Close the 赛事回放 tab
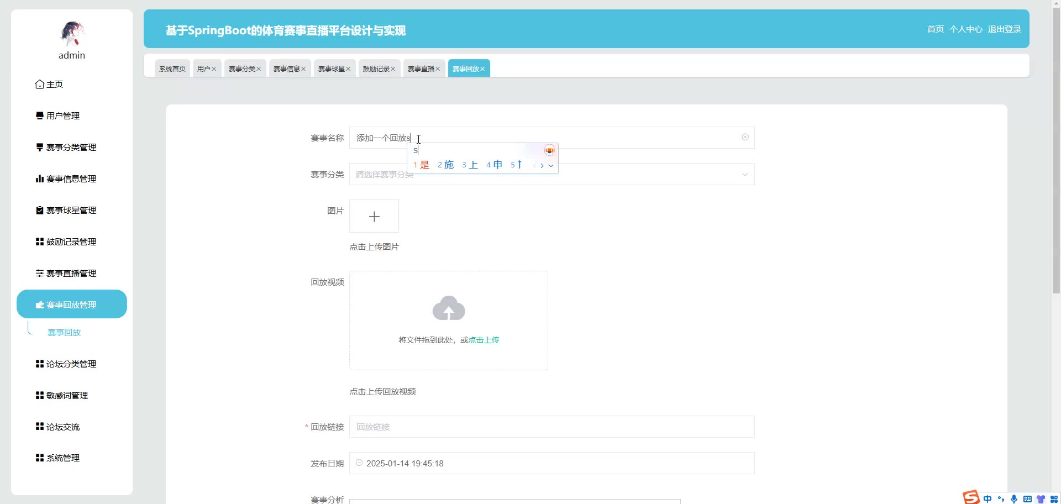The height and width of the screenshot is (504, 1061). click(x=482, y=69)
